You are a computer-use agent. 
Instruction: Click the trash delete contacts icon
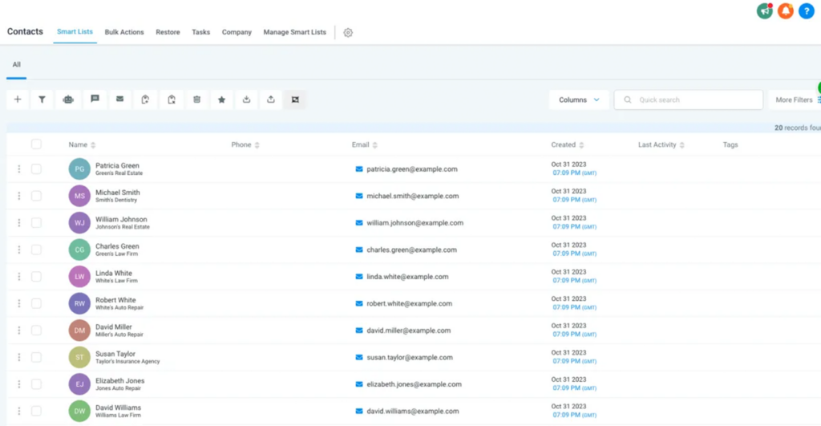tap(196, 99)
